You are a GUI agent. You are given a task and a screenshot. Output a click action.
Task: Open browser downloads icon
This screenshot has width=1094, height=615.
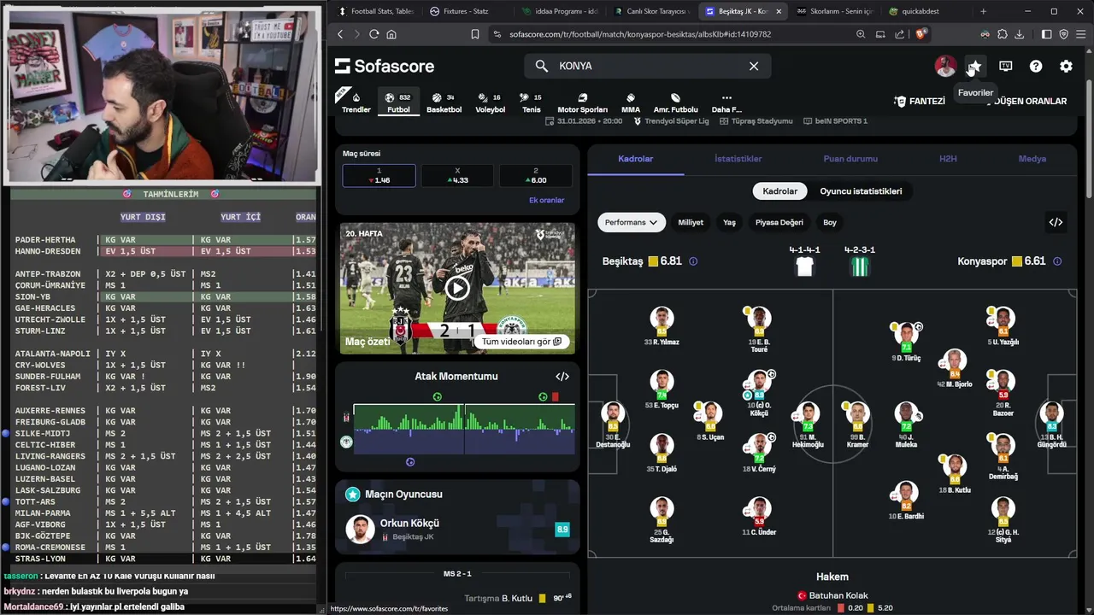(1020, 34)
